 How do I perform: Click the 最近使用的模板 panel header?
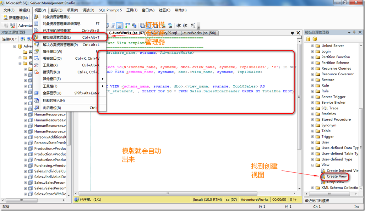click(333, 200)
